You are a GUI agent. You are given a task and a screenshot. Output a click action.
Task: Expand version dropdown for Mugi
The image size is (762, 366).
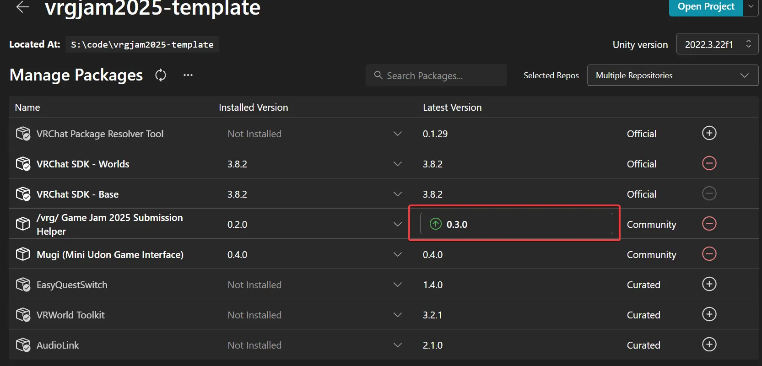[398, 254]
